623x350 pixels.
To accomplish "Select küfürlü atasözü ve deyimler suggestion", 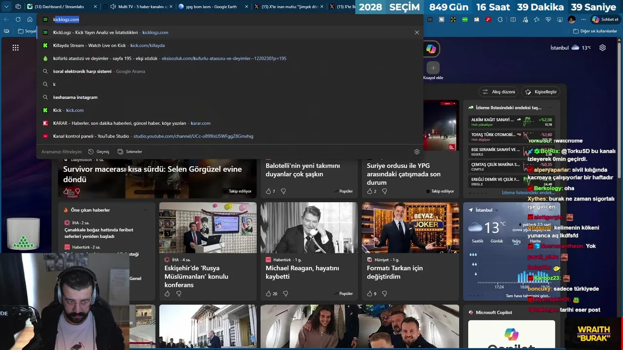I will 229,58.
